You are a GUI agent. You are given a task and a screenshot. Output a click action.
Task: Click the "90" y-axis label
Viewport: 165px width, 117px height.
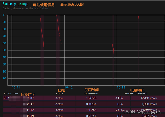(x=4, y=22)
